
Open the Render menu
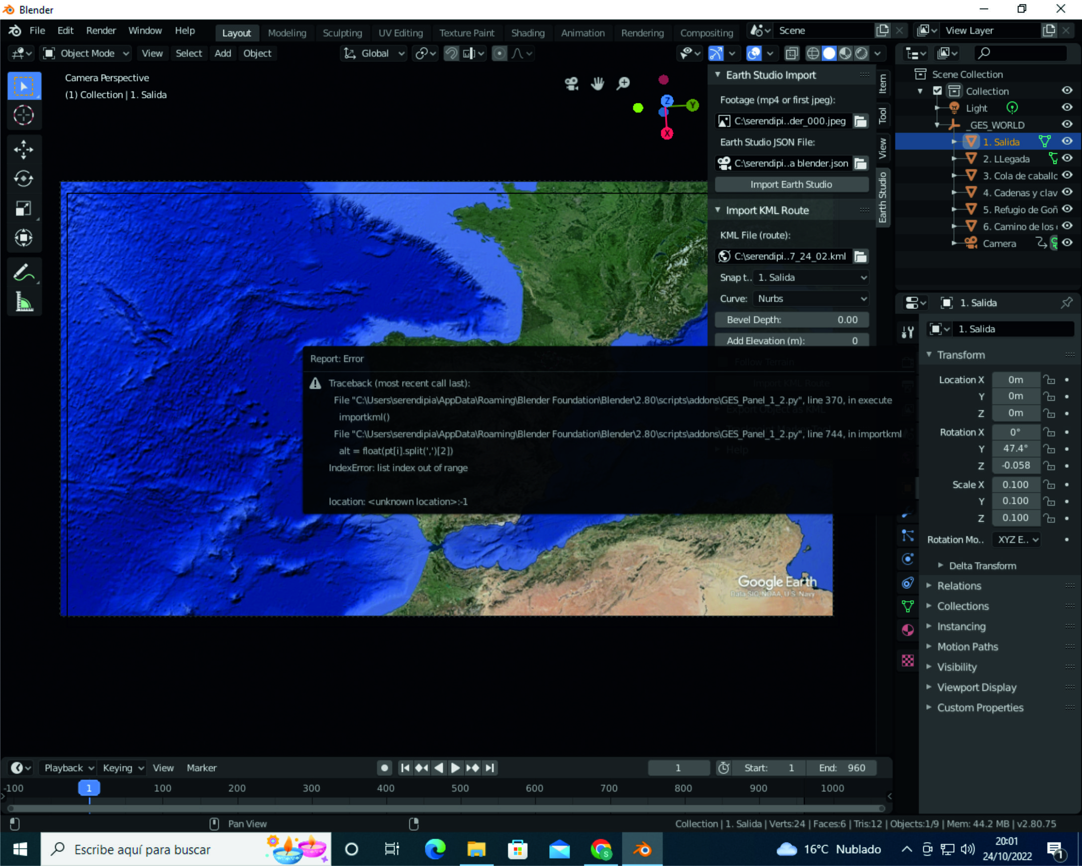[100, 31]
